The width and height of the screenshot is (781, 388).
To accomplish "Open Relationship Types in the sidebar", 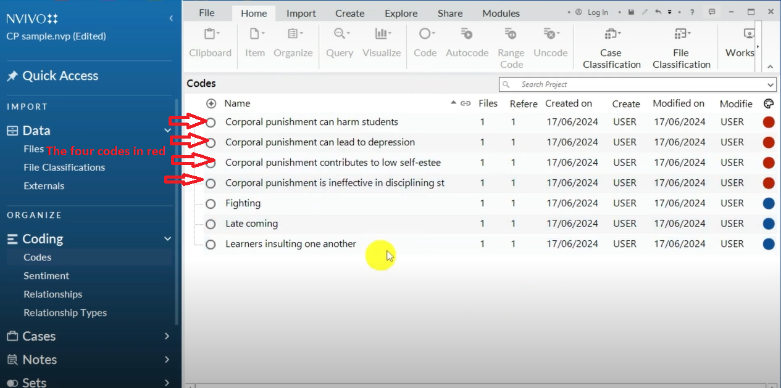I will [x=65, y=313].
